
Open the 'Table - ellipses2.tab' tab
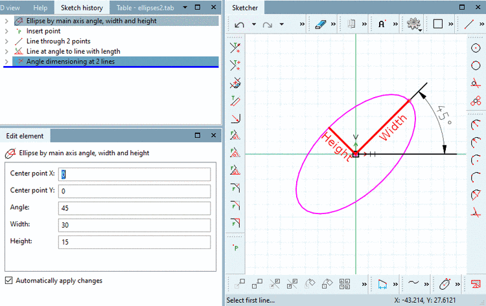tap(145, 8)
